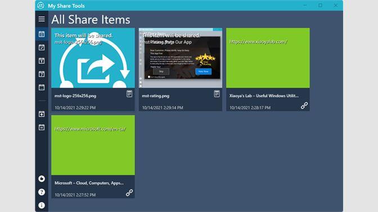Click the mst-rating.png file name

pos(155,96)
